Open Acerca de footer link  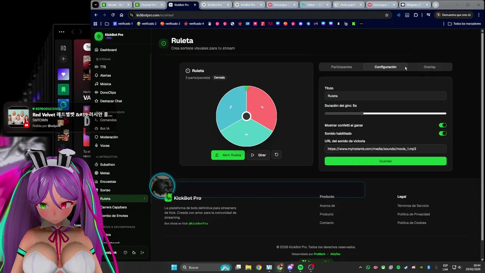coord(327,206)
